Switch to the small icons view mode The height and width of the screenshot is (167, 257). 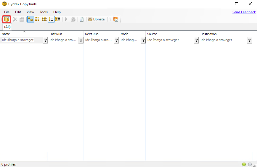point(37,19)
